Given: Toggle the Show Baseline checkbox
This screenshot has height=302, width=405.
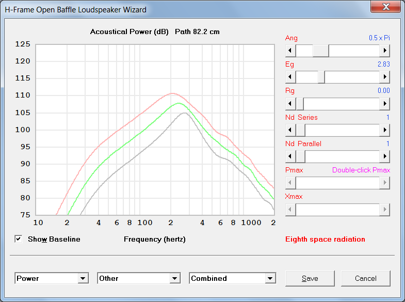Looking at the screenshot, I should [x=19, y=239].
